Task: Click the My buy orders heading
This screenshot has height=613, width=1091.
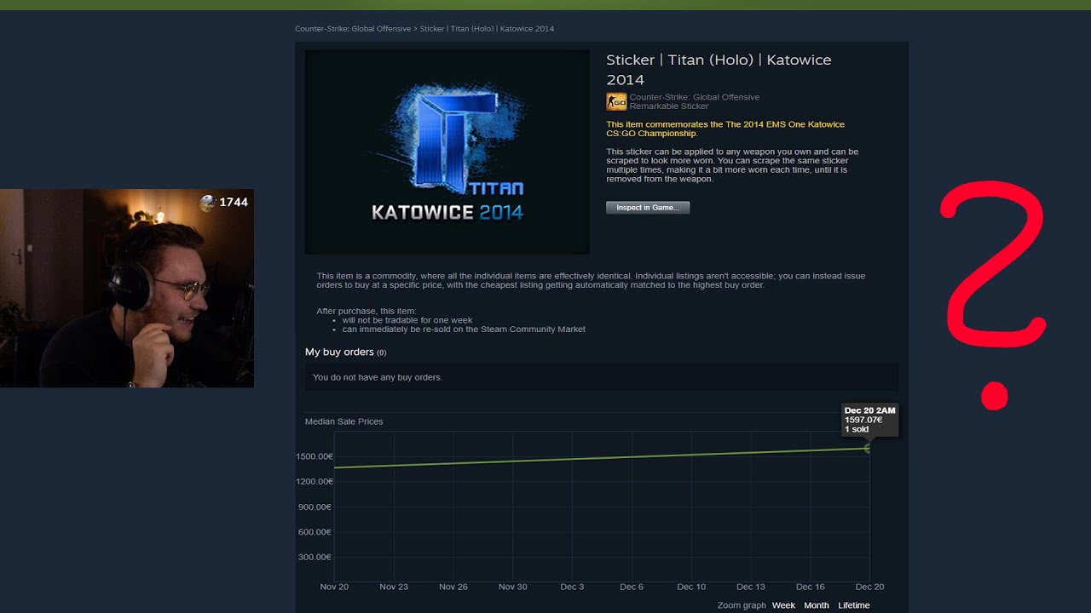Action: 339,352
